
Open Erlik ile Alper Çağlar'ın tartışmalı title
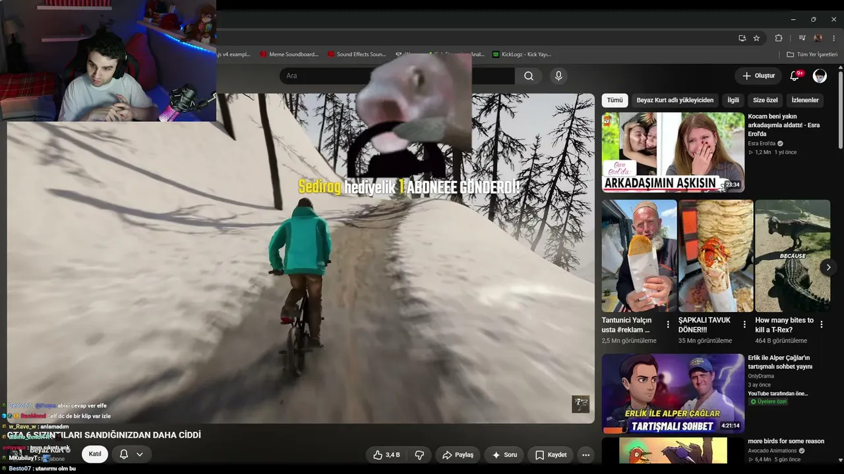(780, 362)
